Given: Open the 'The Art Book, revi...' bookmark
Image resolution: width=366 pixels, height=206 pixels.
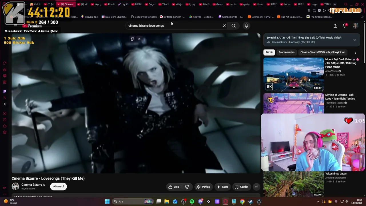Looking at the screenshot, I should pyautogui.click(x=290, y=17).
